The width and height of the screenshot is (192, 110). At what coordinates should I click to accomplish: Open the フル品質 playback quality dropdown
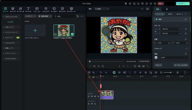[x=101, y=9]
